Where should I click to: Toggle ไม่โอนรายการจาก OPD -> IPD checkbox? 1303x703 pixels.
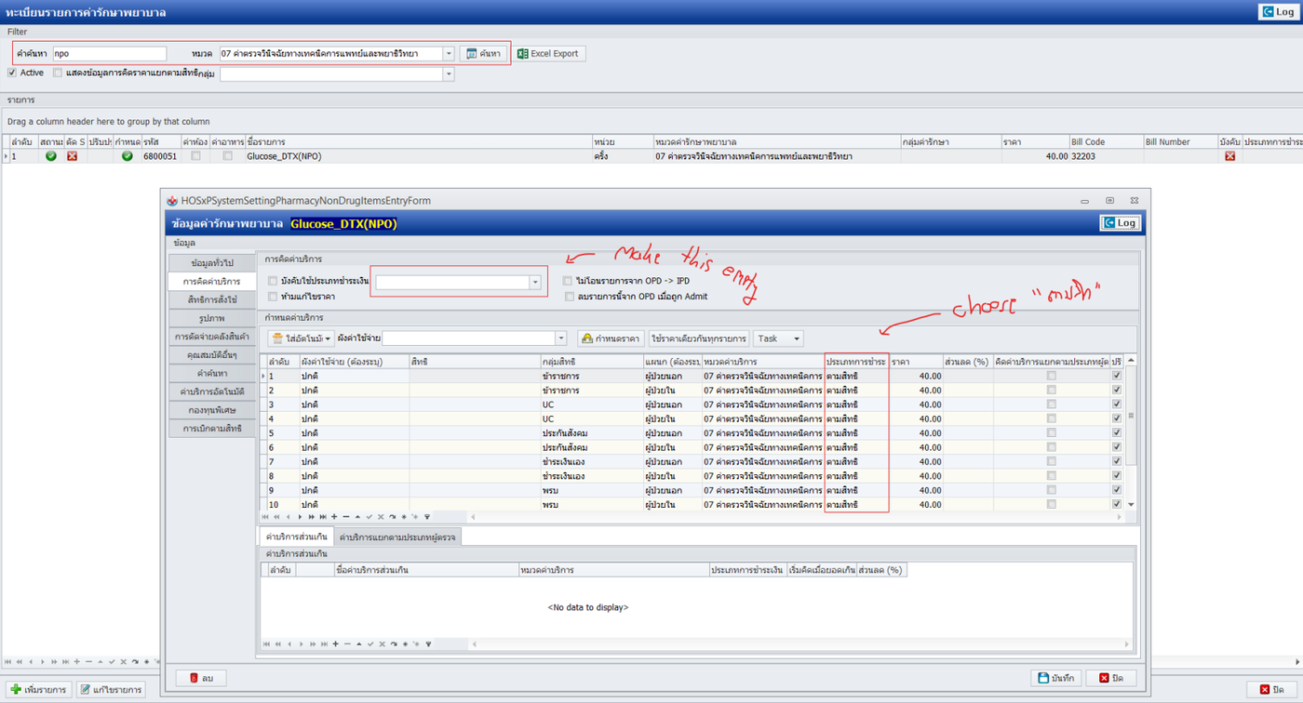[x=568, y=281]
